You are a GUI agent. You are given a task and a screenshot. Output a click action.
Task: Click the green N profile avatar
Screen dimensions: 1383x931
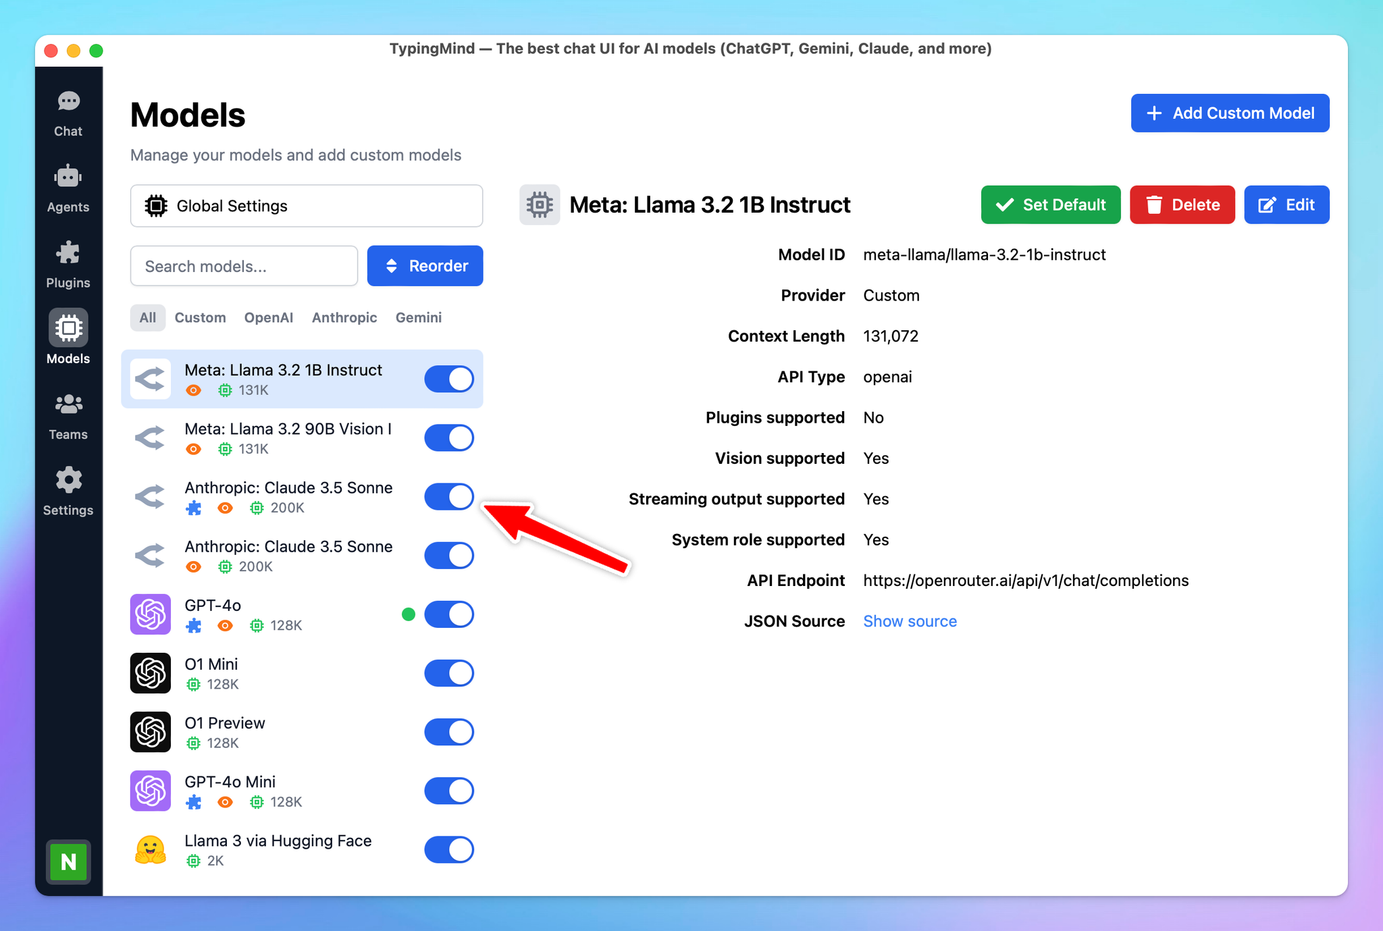pyautogui.click(x=68, y=861)
